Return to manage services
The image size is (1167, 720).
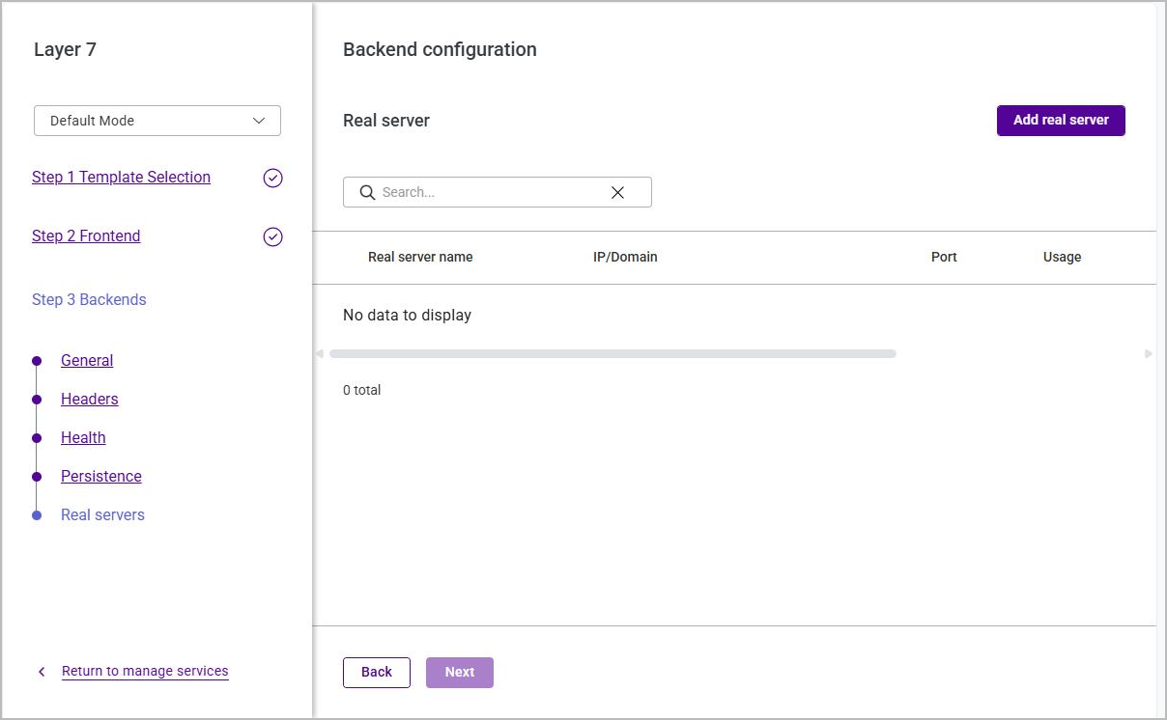click(145, 671)
